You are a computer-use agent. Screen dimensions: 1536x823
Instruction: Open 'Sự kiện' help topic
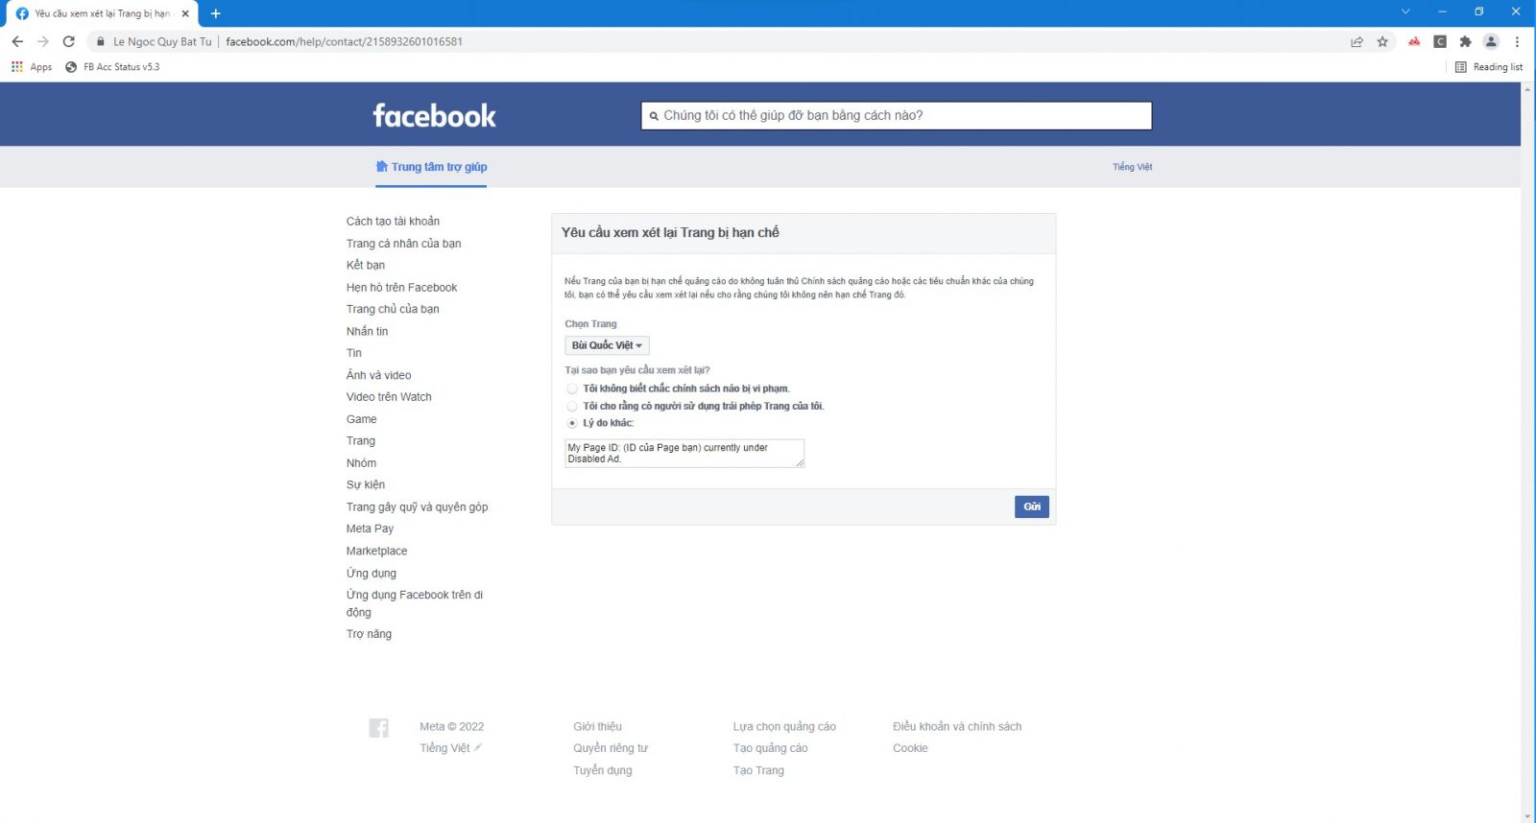point(366,485)
